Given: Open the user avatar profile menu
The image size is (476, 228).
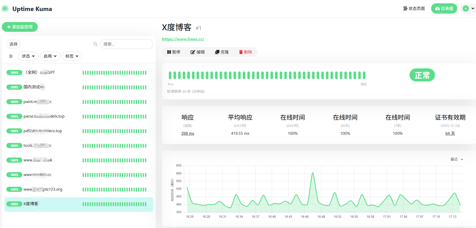Looking at the screenshot, I should [x=468, y=8].
